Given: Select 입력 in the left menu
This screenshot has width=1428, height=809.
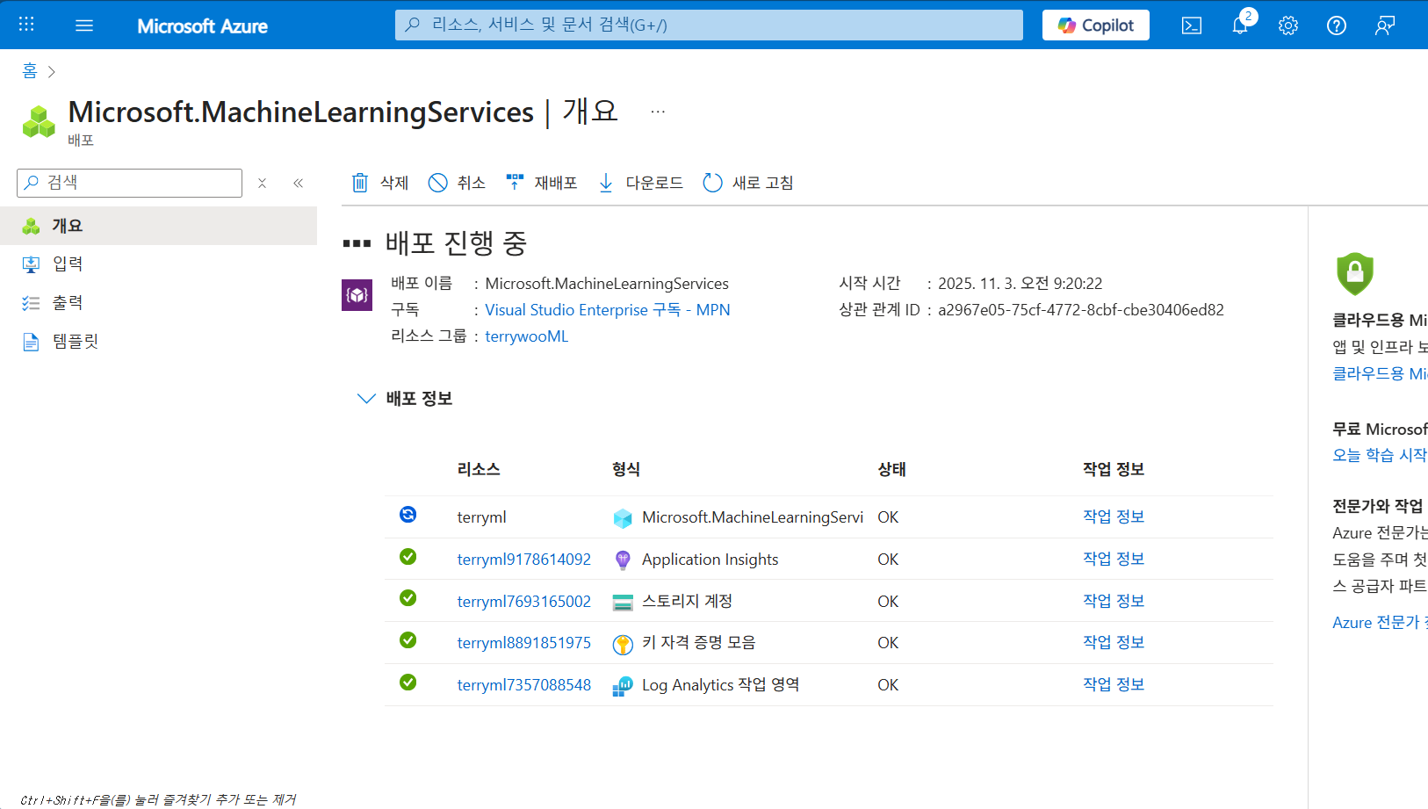Looking at the screenshot, I should pos(158,264).
